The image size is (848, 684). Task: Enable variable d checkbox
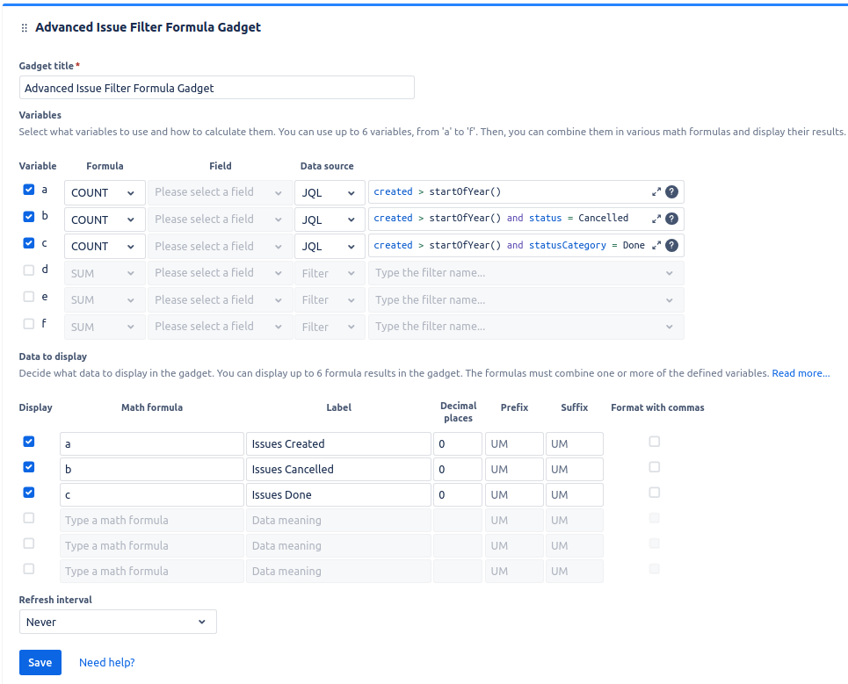tap(29, 270)
